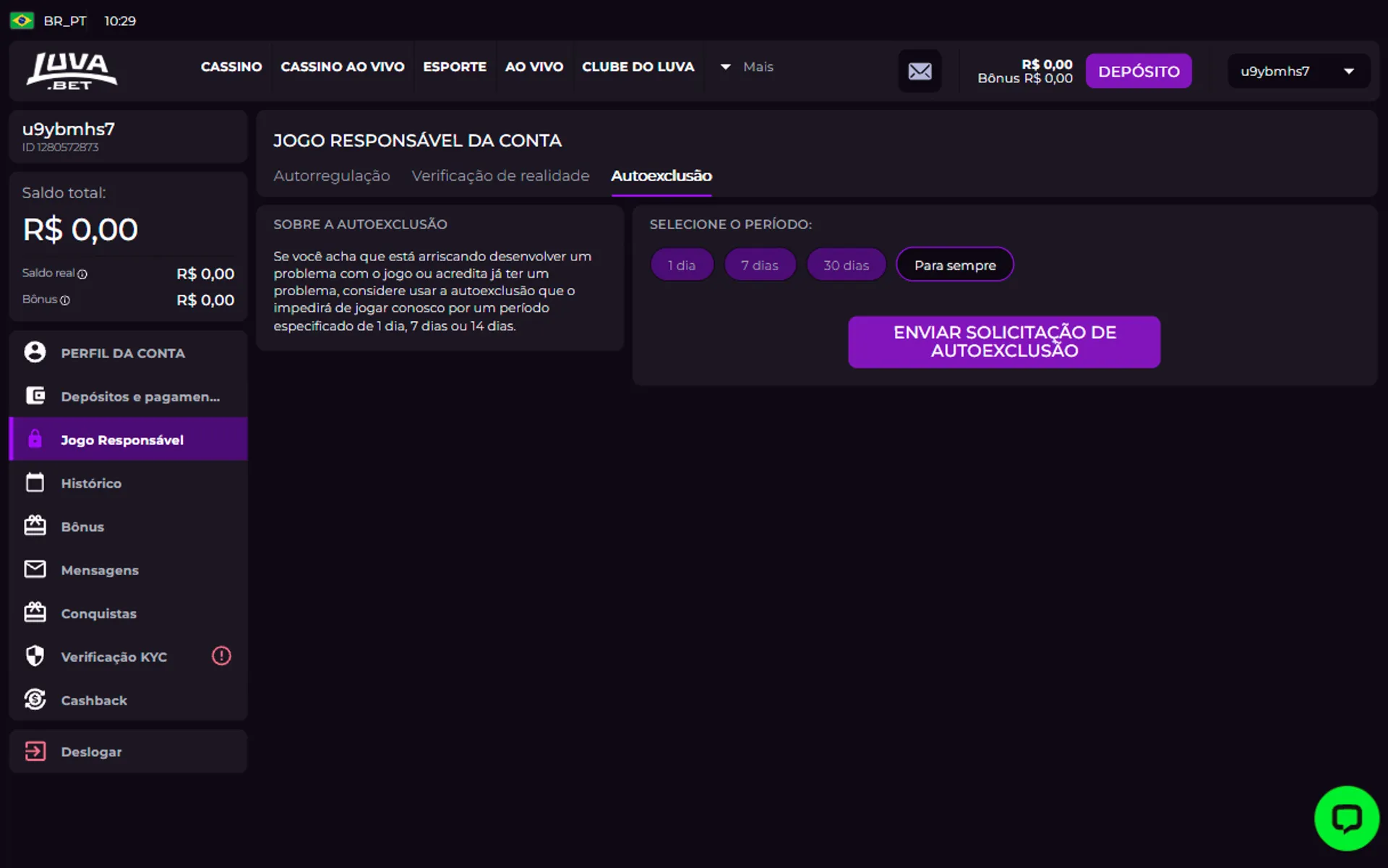Open the Bônus gift icon

[x=35, y=526]
